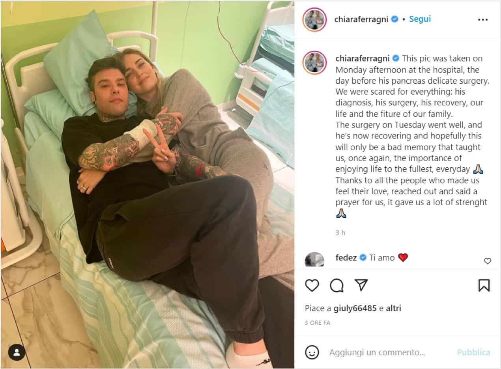Open chiaraferragni avatar beside the caption
Screen dimensions: 501x369
pos(314,62)
